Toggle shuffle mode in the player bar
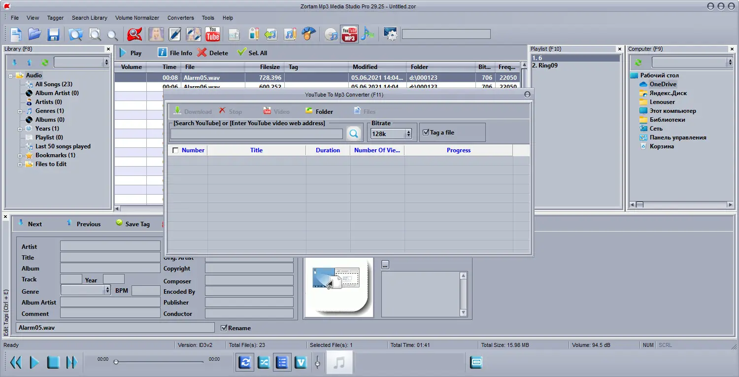 point(264,363)
